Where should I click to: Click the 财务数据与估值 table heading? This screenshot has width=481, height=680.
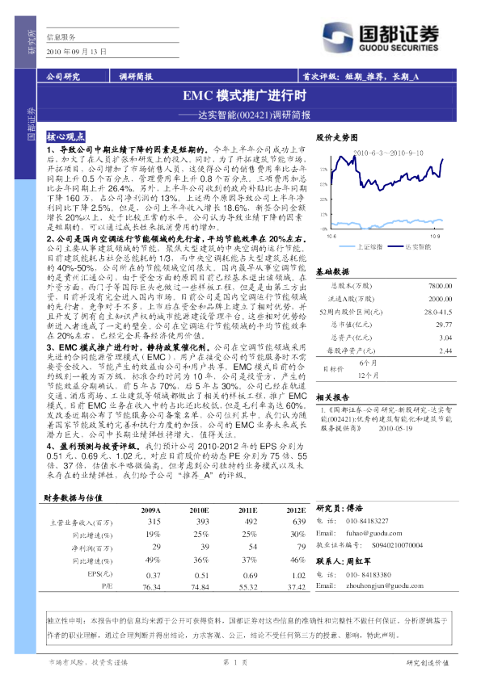coord(73,497)
